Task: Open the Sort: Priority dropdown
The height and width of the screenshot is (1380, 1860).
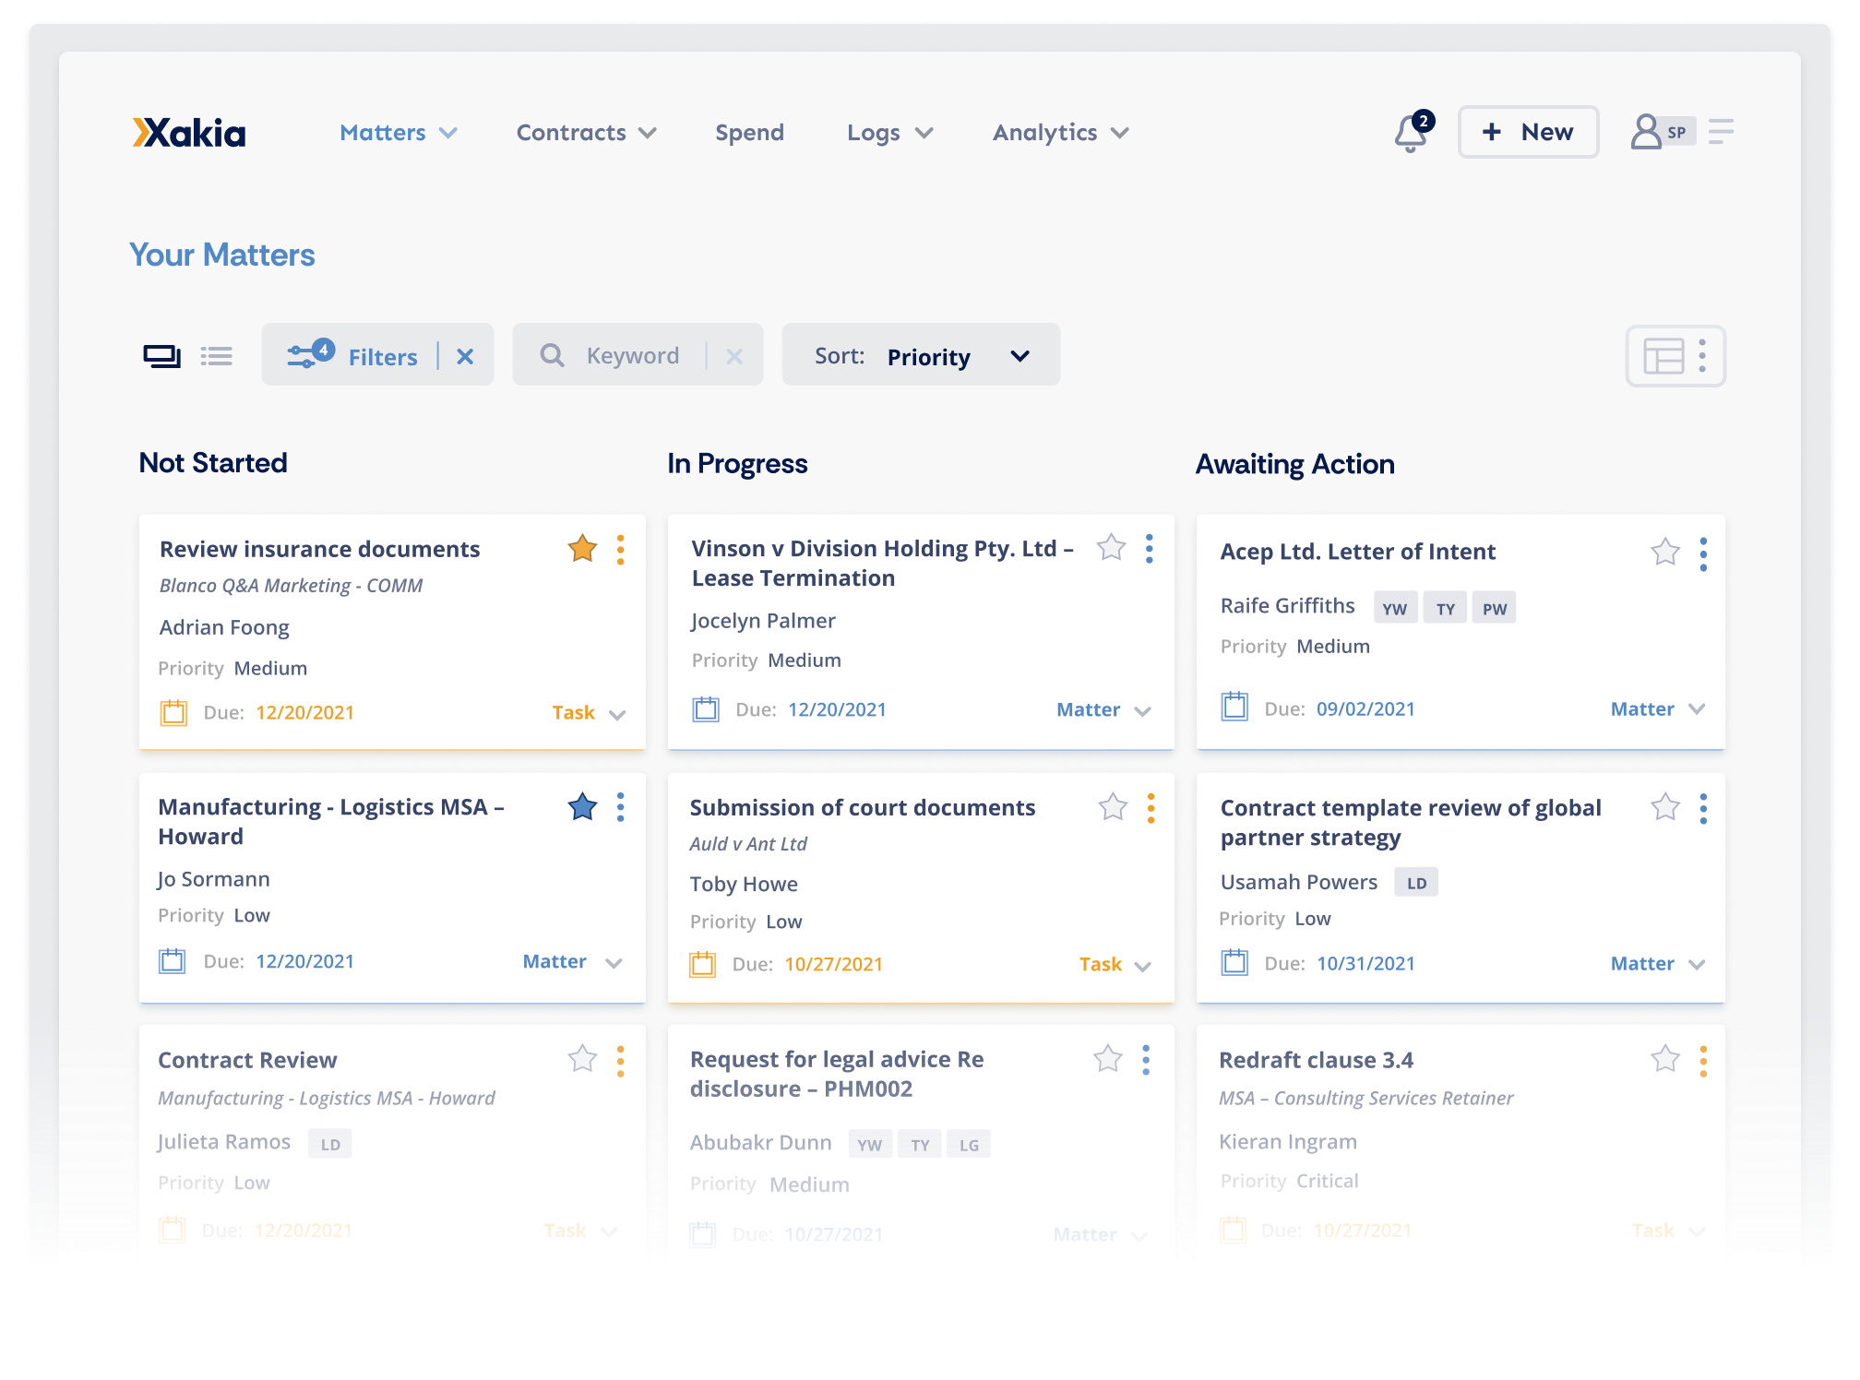Action: pos(921,356)
